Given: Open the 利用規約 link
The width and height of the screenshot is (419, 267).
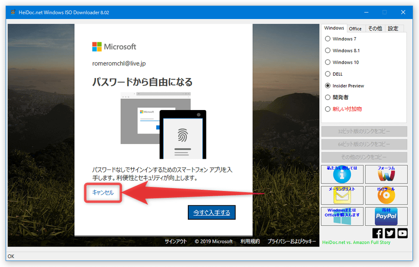Looking at the screenshot, I should click(x=250, y=241).
